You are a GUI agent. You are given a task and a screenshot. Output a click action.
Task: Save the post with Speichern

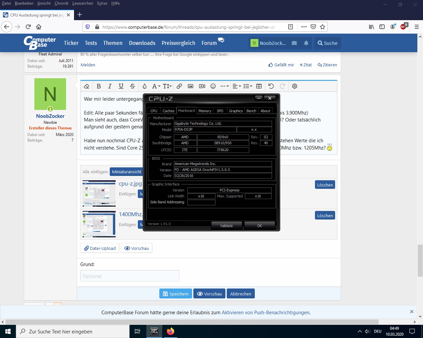pos(175,294)
